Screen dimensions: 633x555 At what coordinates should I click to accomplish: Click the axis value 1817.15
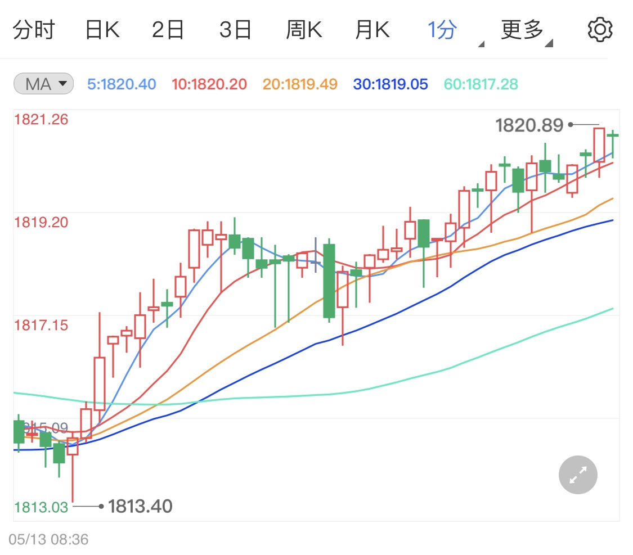[x=41, y=325]
